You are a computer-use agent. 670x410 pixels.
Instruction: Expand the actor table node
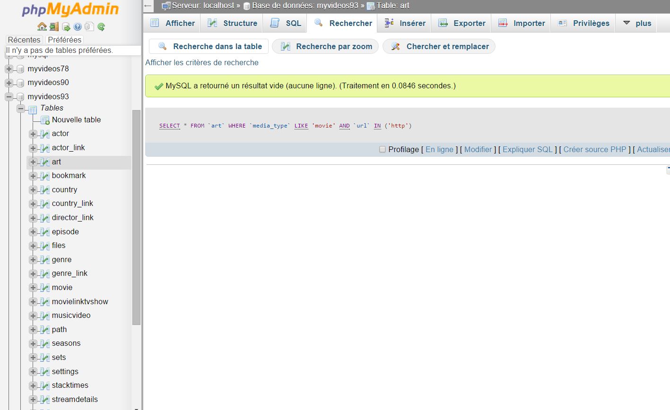[x=33, y=134]
